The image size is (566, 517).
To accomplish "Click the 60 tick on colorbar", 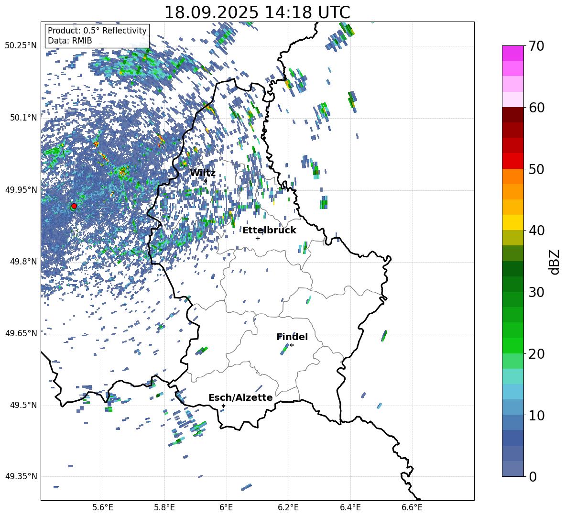I will click(536, 108).
